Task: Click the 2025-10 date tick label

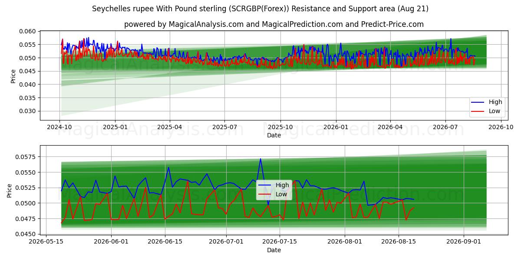Action: pyautogui.click(x=280, y=127)
